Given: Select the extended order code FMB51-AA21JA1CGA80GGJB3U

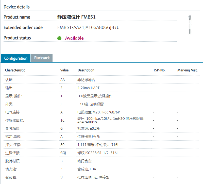Looking at the screenshot, I should pyautogui.click(x=88, y=27).
